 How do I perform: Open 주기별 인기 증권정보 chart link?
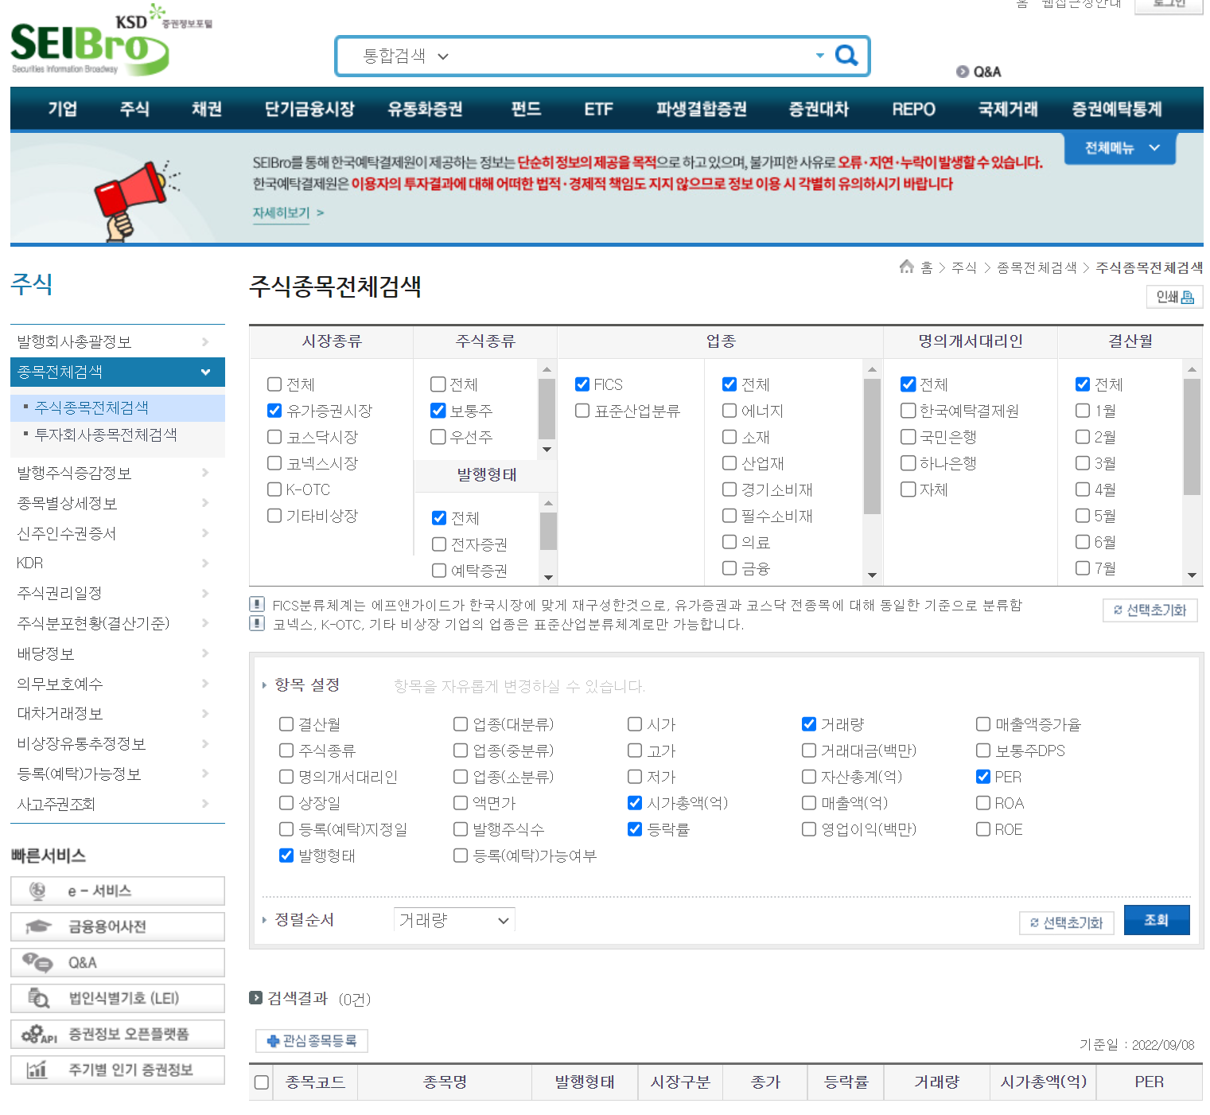tap(118, 1070)
